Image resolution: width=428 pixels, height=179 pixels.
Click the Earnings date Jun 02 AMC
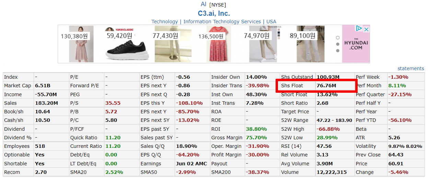(192, 164)
